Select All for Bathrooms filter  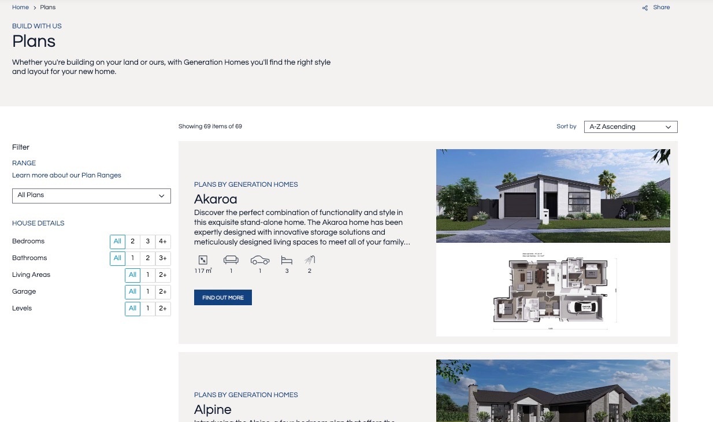[x=117, y=258]
